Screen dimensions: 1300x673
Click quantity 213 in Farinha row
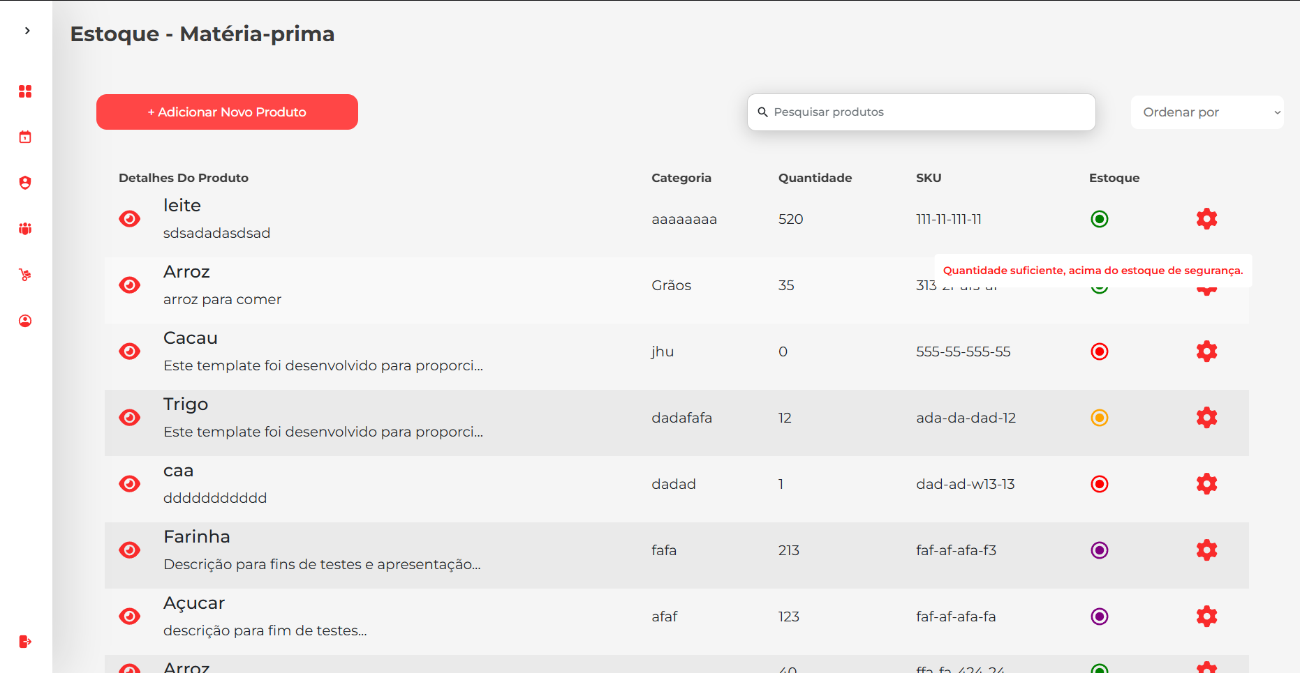789,550
